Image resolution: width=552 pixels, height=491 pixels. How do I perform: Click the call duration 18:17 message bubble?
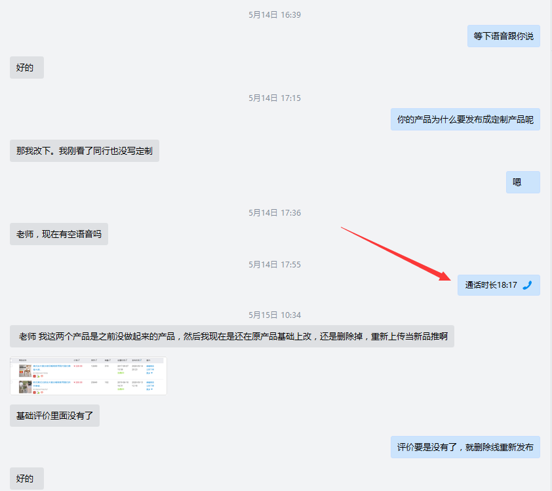[x=498, y=285]
